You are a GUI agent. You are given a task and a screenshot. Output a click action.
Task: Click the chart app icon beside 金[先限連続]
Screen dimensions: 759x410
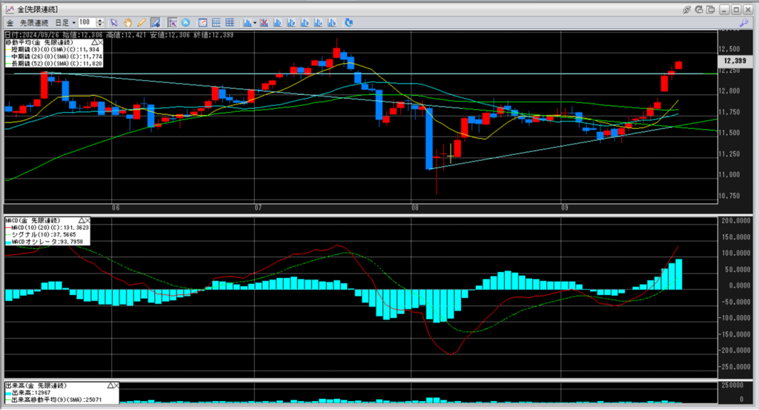pyautogui.click(x=10, y=9)
